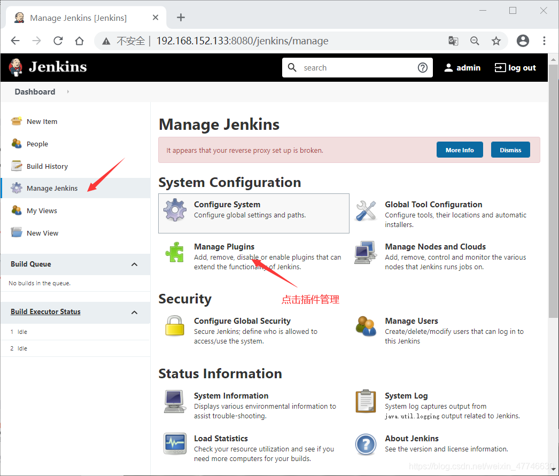Bookmark this page with the star icon

tap(496, 41)
